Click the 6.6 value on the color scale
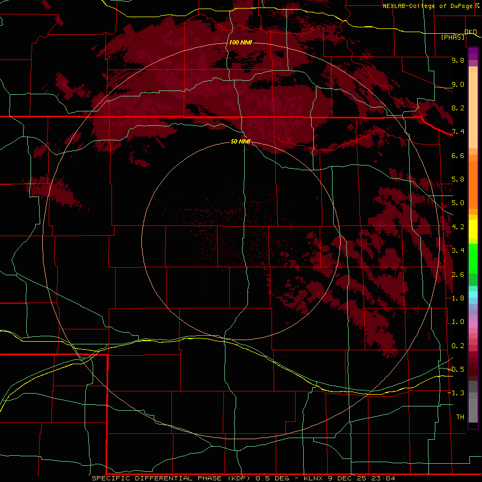Image resolution: width=482 pixels, height=482 pixels. click(458, 156)
